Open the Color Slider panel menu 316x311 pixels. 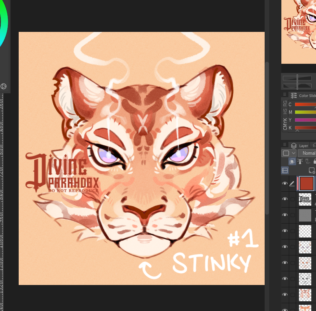click(x=285, y=94)
